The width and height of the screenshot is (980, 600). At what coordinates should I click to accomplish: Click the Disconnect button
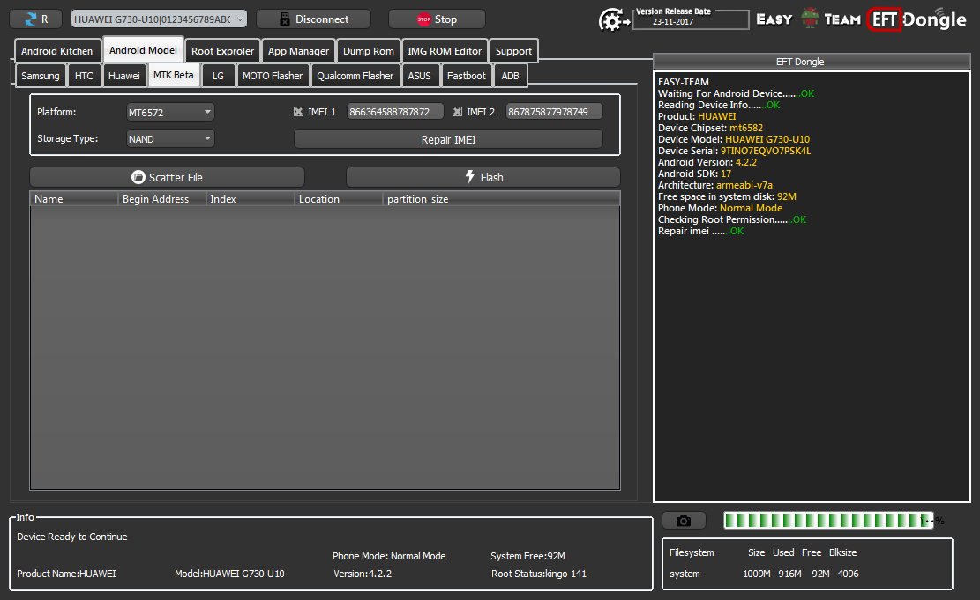(313, 19)
